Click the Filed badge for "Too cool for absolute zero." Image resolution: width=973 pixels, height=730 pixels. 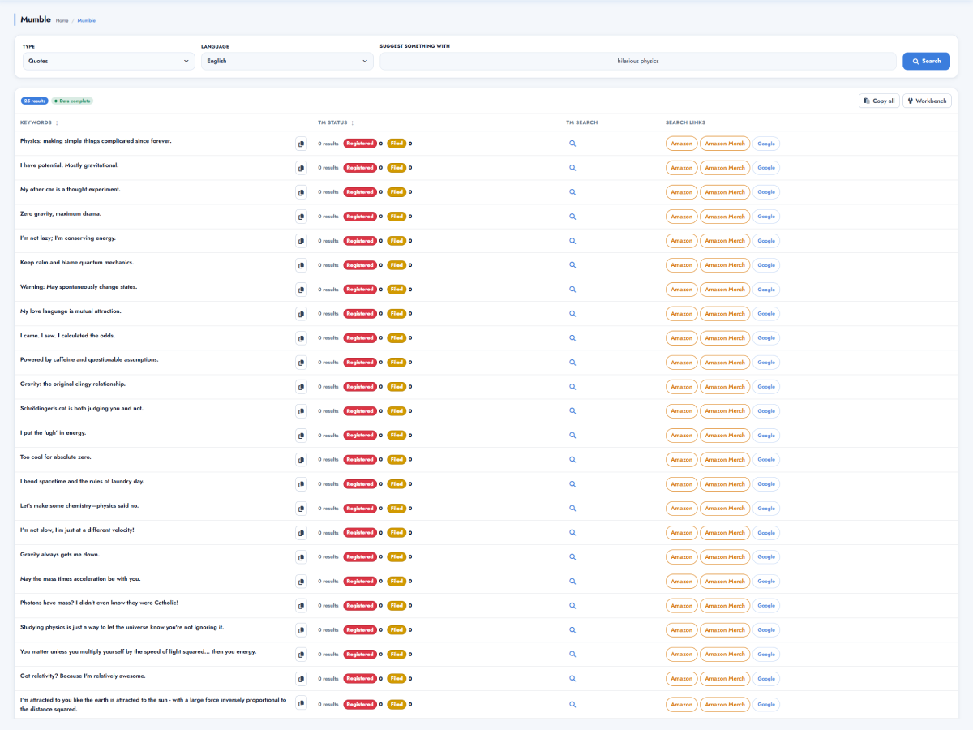[x=396, y=460]
